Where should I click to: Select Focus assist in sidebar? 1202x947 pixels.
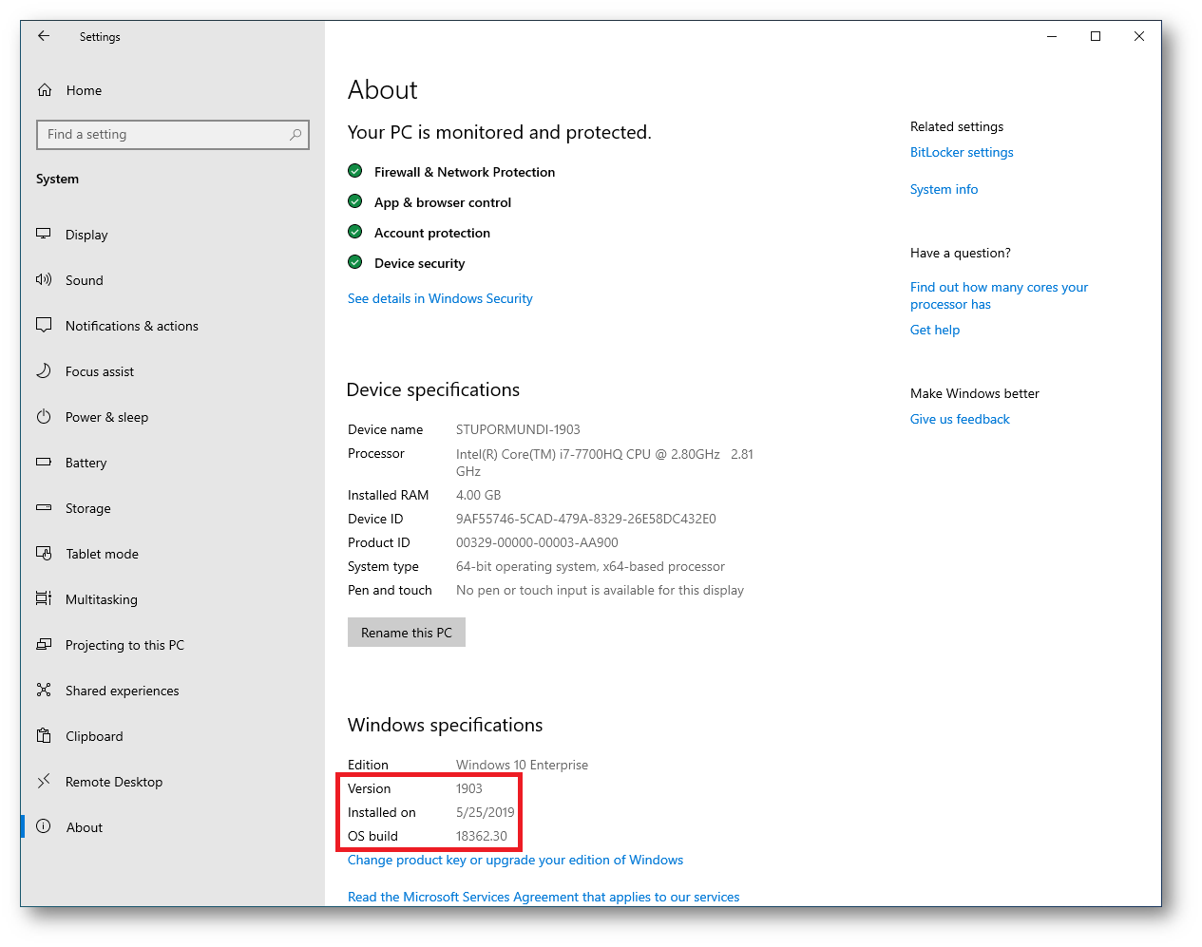coord(172,371)
